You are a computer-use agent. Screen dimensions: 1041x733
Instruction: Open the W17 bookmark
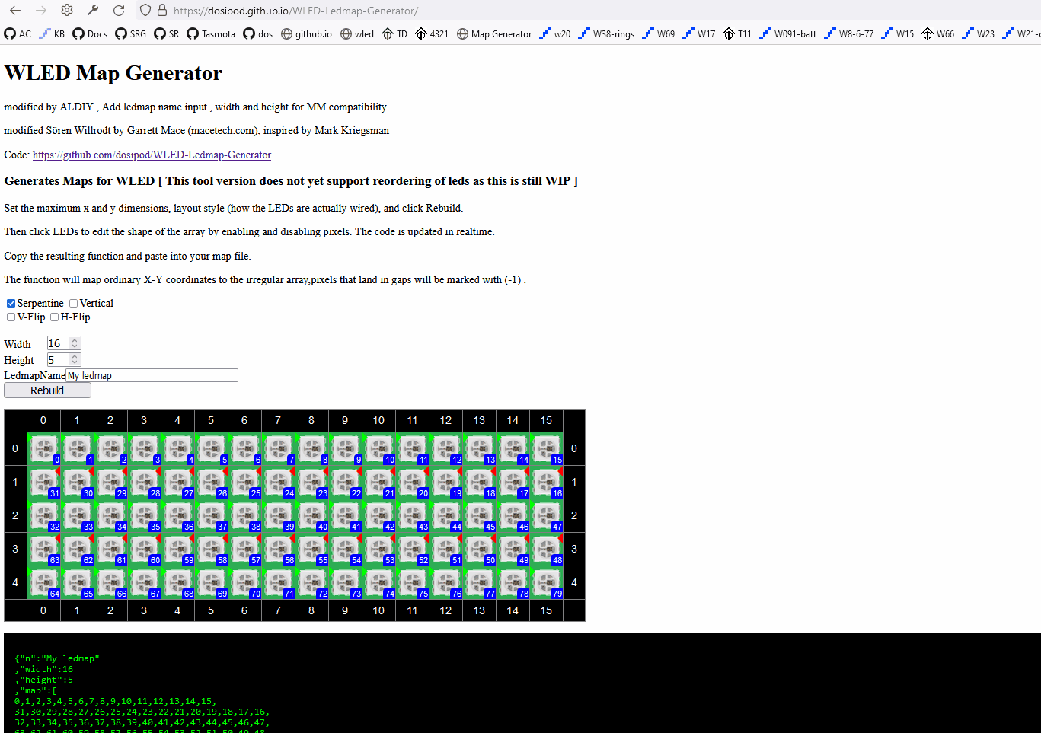(699, 33)
